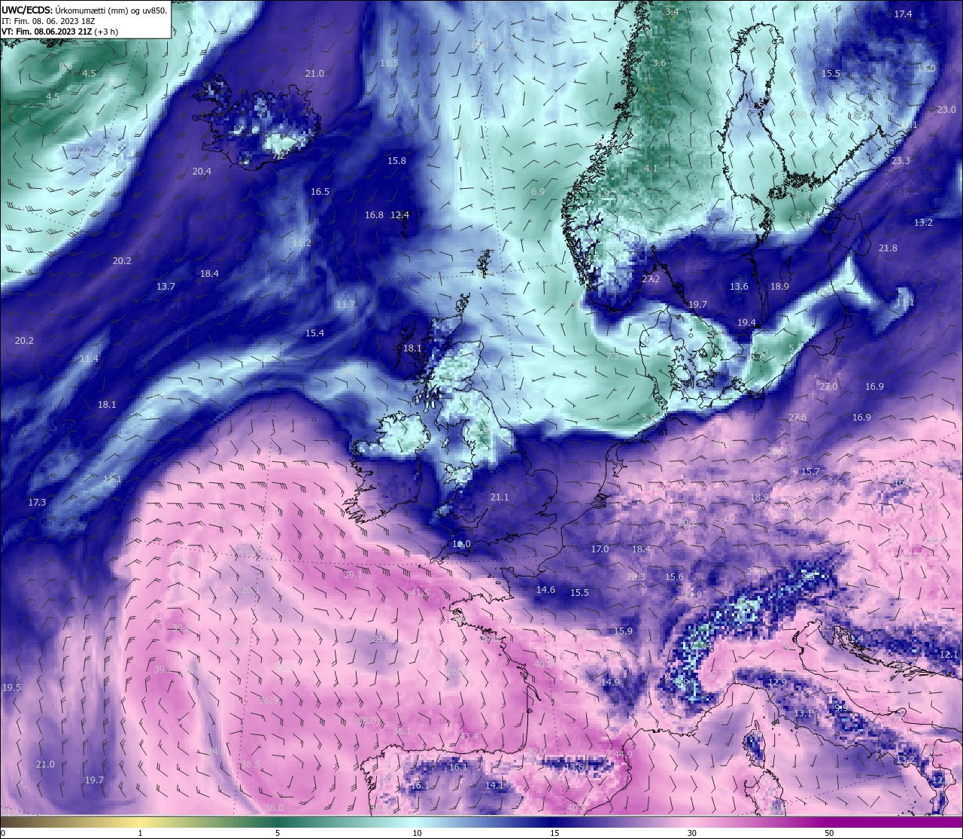This screenshot has width=963, height=839.
Task: Click the map value '23.0'
Action: 946,110
